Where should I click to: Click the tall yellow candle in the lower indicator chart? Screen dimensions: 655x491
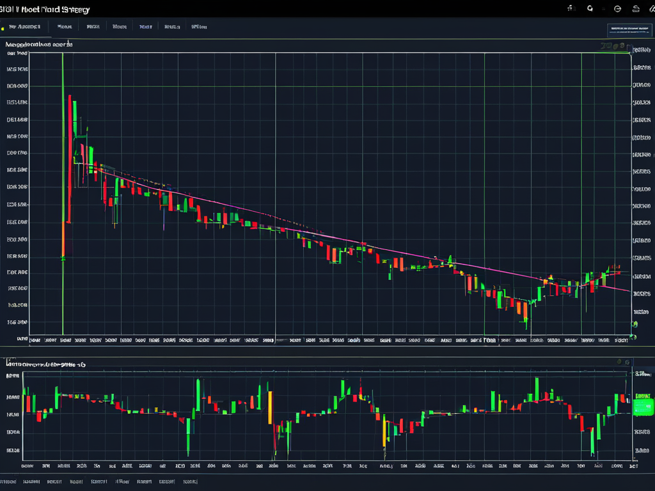pyautogui.click(x=270, y=406)
